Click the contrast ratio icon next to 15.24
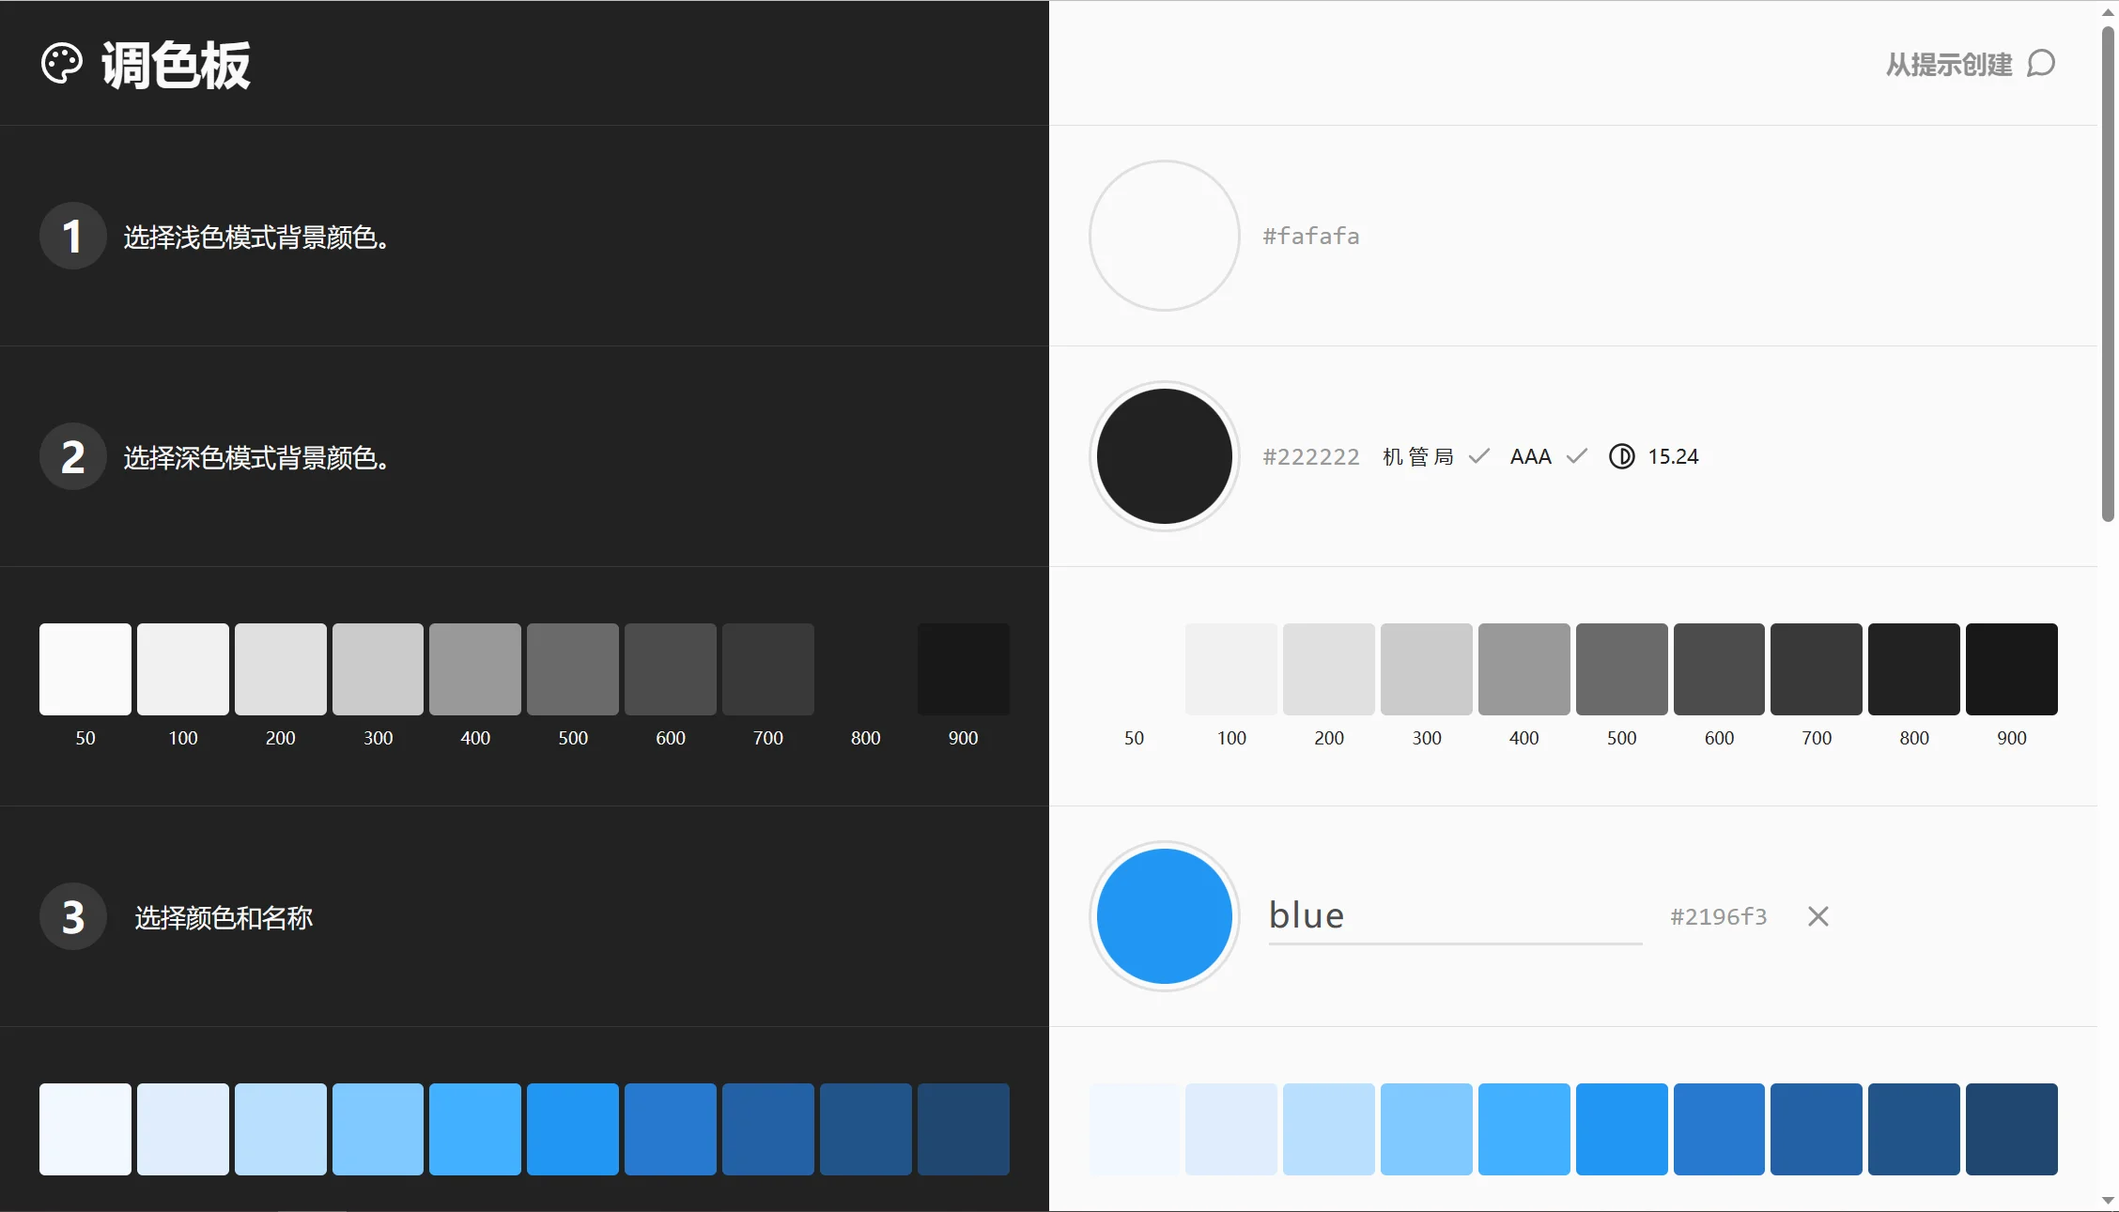This screenshot has width=2119, height=1212. [x=1621, y=456]
